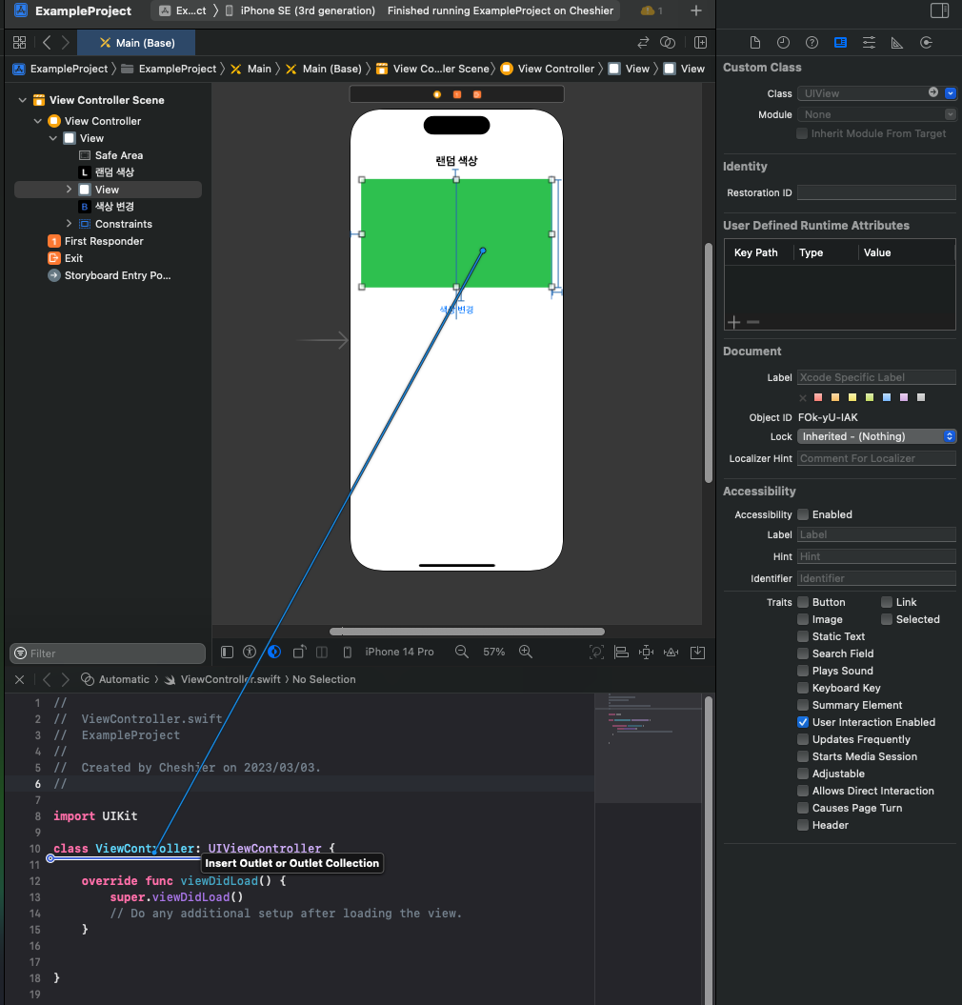Select the Main (Base) editor tab
Viewport: 962px width, 1005px height.
coord(136,43)
